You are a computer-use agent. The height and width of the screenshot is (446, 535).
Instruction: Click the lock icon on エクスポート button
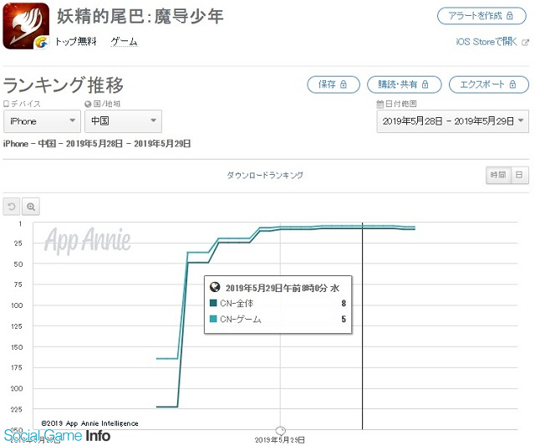tap(512, 85)
